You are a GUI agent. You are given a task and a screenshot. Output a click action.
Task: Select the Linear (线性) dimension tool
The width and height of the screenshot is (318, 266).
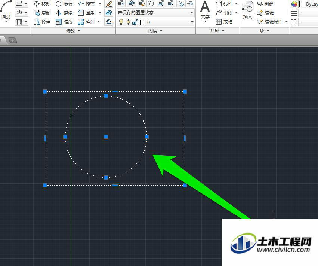(224, 4)
